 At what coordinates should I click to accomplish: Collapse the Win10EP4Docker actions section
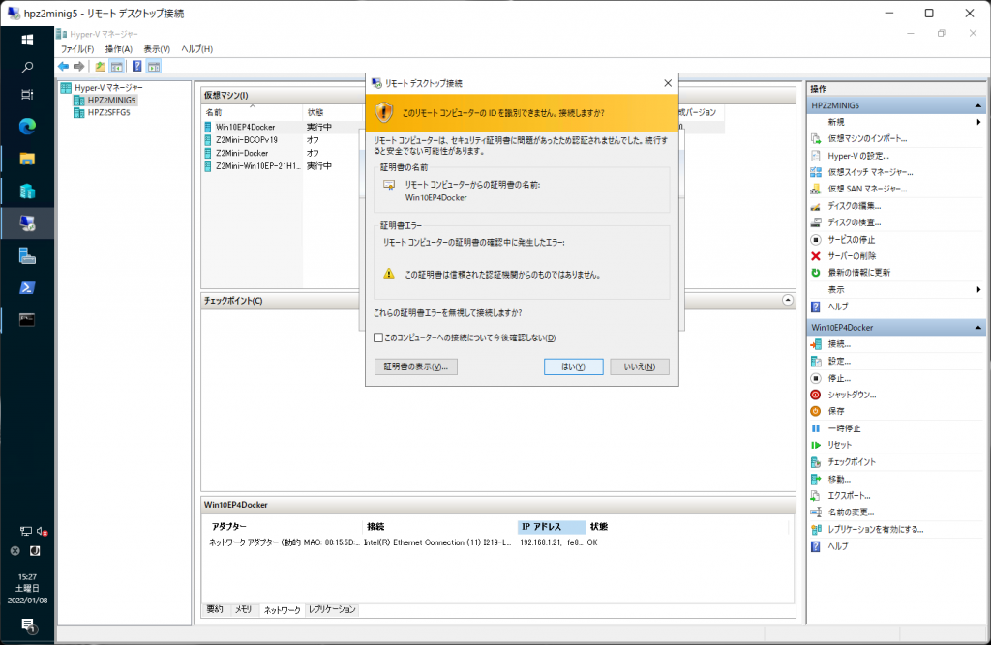pos(977,327)
